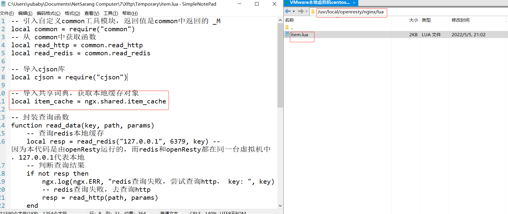Switch to the VMware本地虚拟机centos tab
Screen dimensions: 508x214
(319, 2)
